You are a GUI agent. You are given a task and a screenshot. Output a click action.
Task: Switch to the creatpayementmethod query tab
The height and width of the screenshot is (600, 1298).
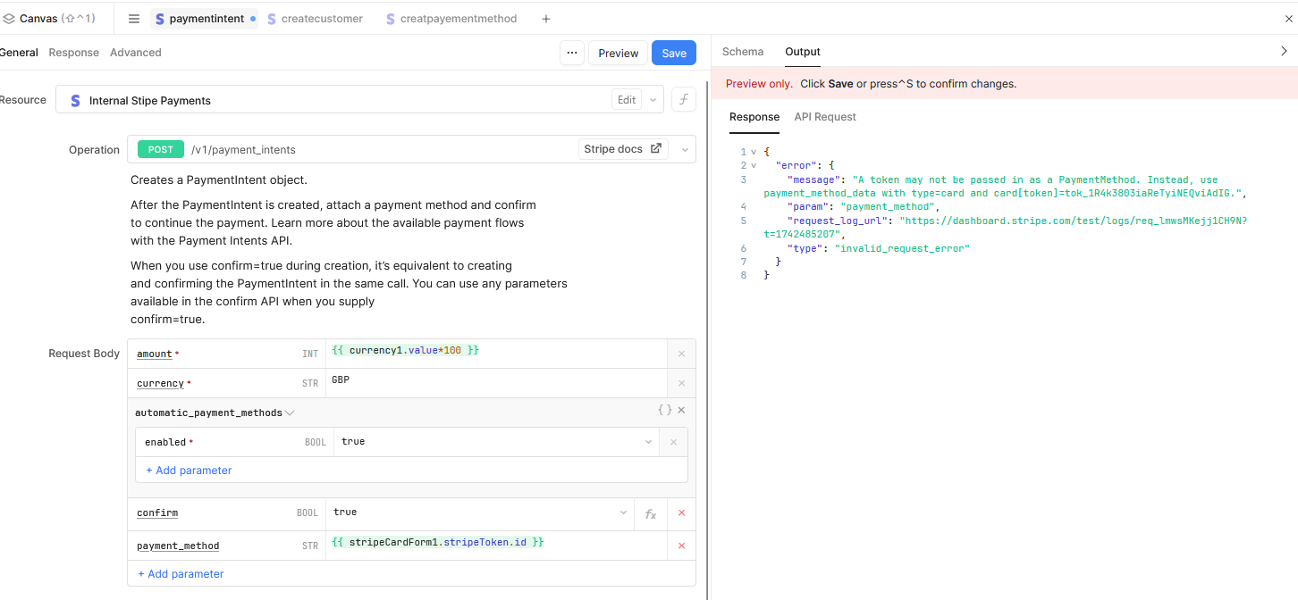451,19
